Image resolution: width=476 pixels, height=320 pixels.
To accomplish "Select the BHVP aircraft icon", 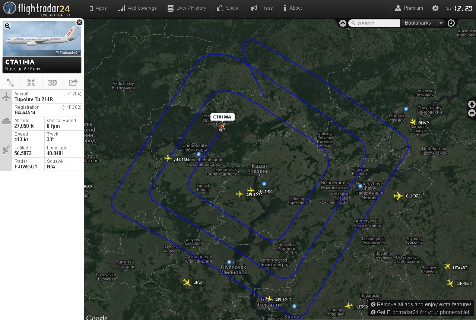I will point(413,122).
